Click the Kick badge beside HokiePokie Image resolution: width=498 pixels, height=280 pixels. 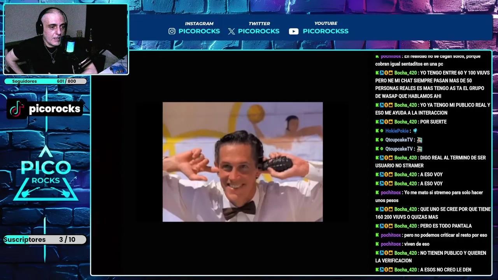click(x=377, y=131)
